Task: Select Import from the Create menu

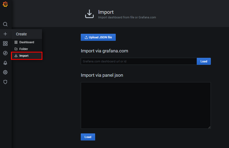Action: click(x=27, y=56)
